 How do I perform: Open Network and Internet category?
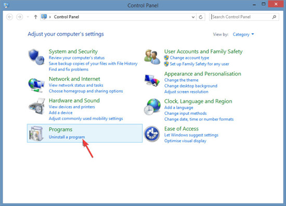pyautogui.click(x=74, y=79)
